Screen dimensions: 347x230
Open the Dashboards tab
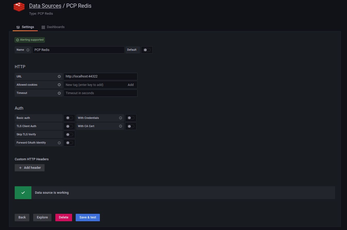[x=53, y=27]
